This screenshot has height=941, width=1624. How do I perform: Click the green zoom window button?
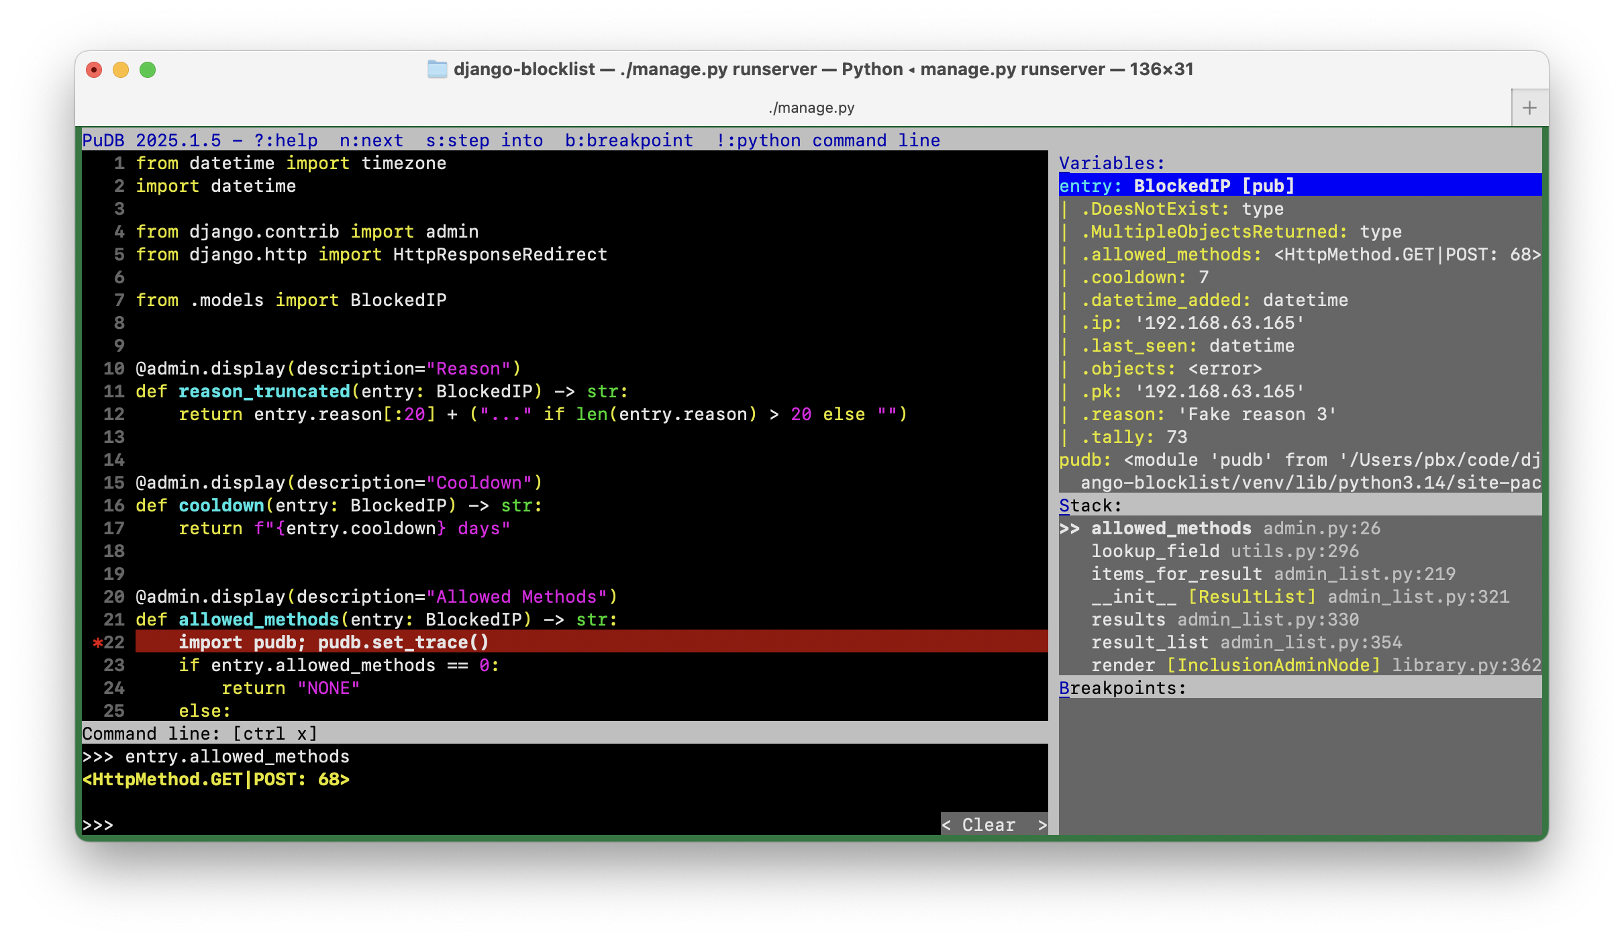pyautogui.click(x=148, y=70)
